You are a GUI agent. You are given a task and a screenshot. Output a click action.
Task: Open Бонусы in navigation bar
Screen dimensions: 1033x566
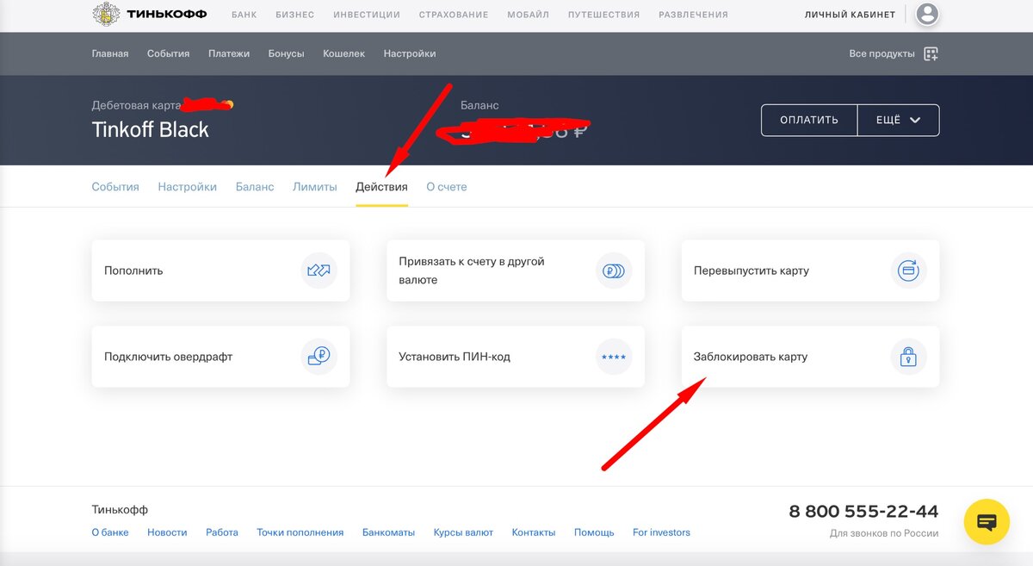coord(287,53)
